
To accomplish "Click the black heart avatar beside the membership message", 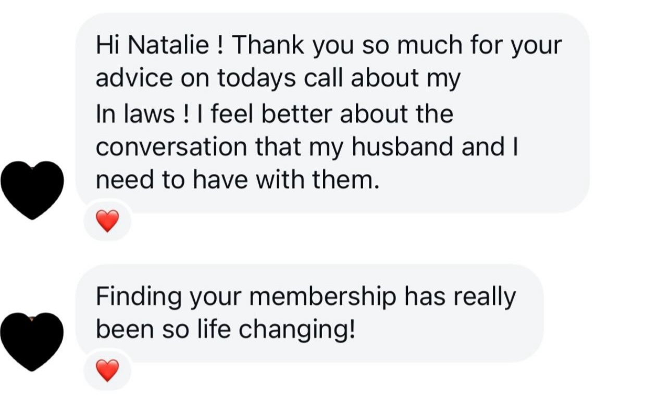I will [32, 341].
